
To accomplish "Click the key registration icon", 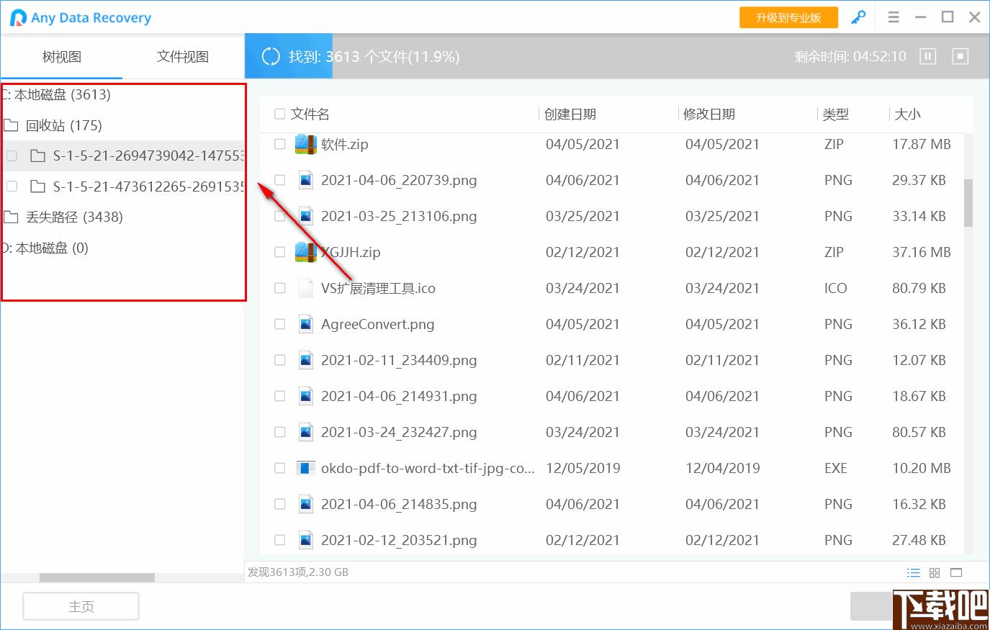I will click(x=858, y=17).
